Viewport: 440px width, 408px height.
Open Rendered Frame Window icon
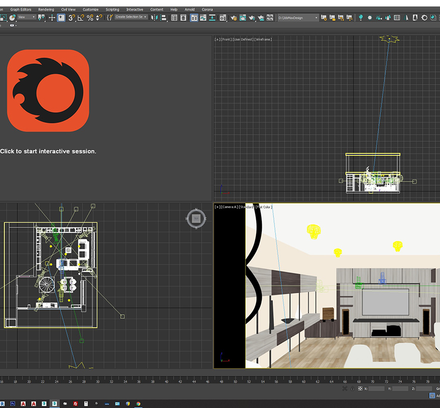pos(243,18)
